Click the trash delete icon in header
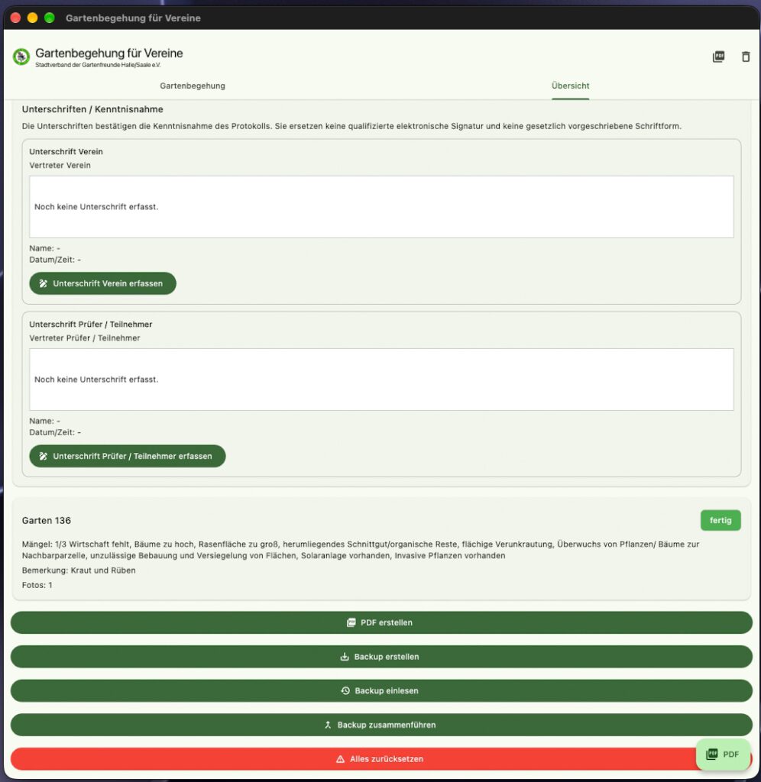Image resolution: width=761 pixels, height=782 pixels. click(x=746, y=57)
